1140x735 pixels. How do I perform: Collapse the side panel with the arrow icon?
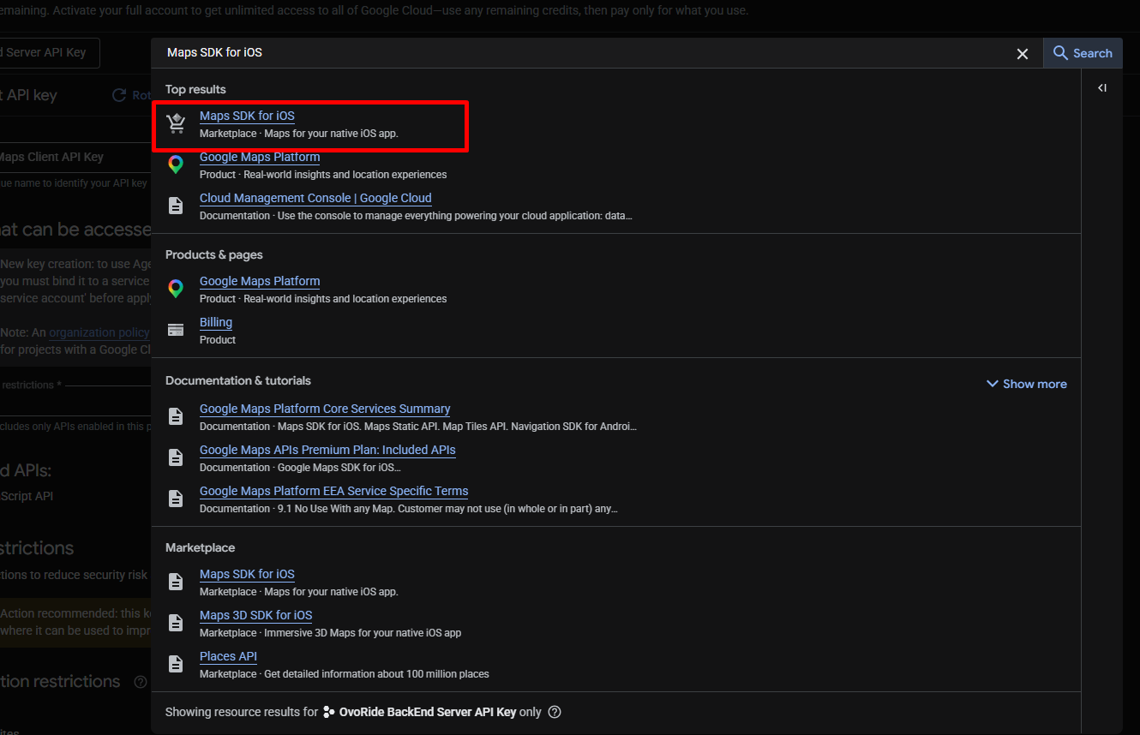(1102, 87)
